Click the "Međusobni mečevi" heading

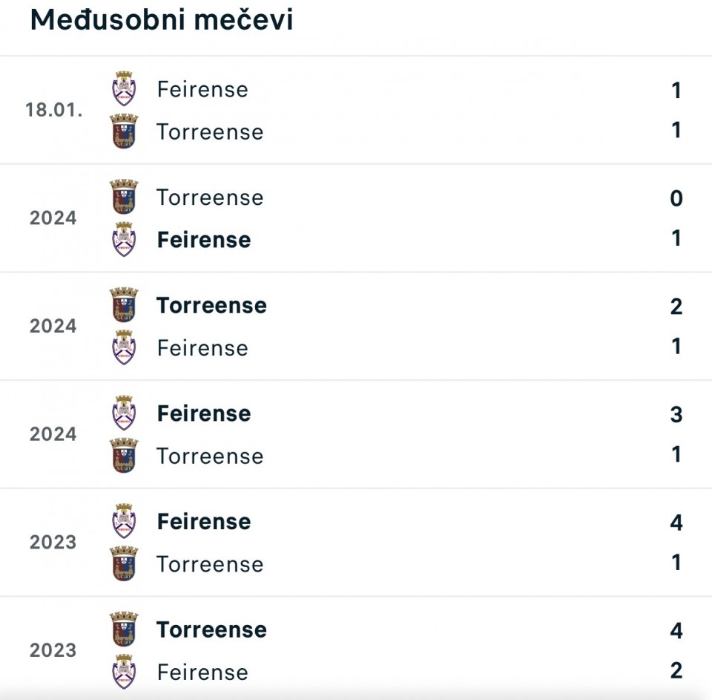click(x=162, y=20)
